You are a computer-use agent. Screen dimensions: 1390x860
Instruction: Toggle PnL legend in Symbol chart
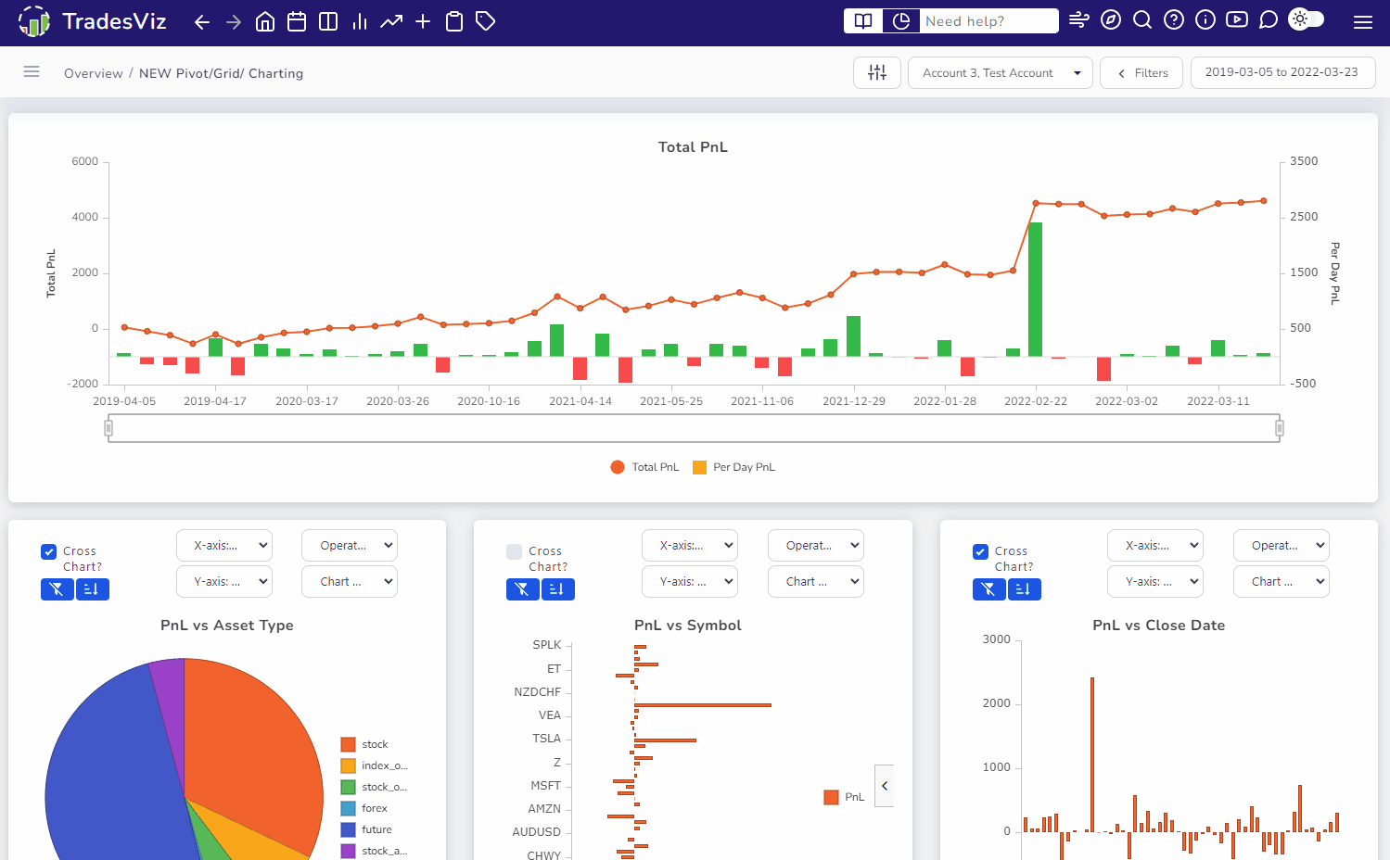pyautogui.click(x=844, y=797)
